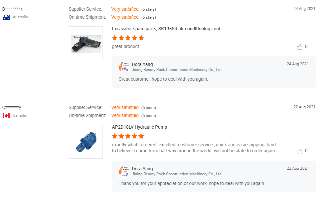The image size is (324, 198).
Task: Click the Australia flag icon
Action: (x=6, y=17)
